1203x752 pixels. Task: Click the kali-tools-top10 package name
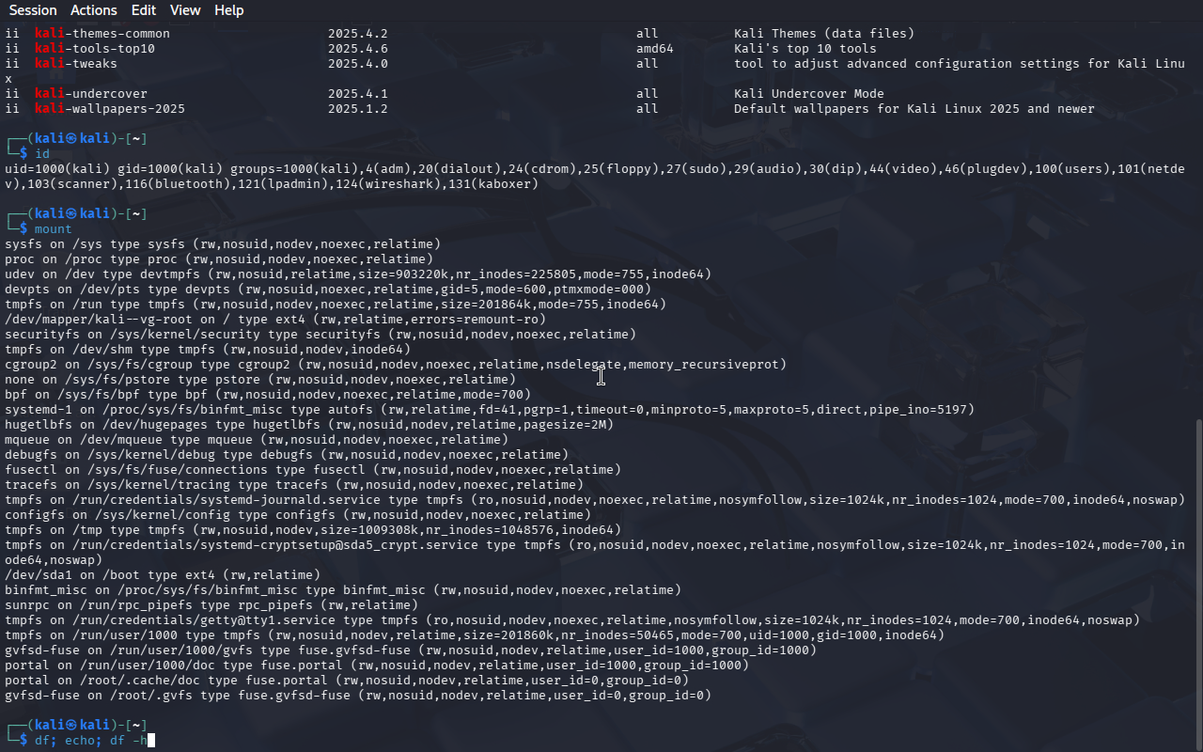94,49
